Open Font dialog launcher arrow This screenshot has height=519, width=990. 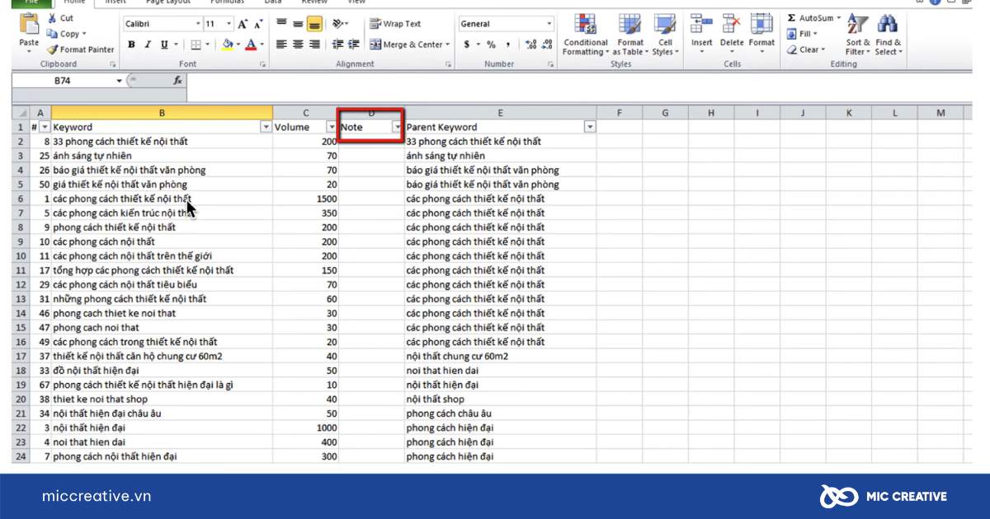click(262, 64)
